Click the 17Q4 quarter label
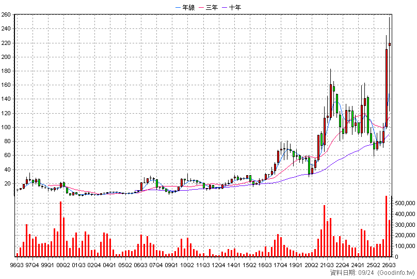 click(x=280, y=266)
